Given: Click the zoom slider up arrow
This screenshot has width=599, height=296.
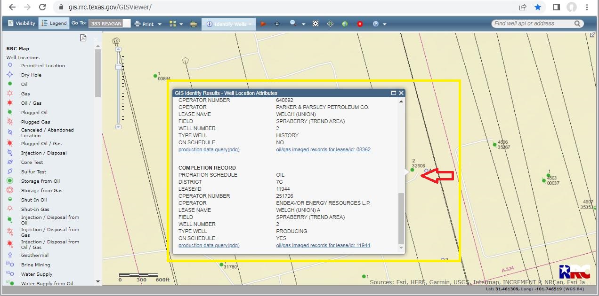Looking at the screenshot, I should (x=119, y=49).
